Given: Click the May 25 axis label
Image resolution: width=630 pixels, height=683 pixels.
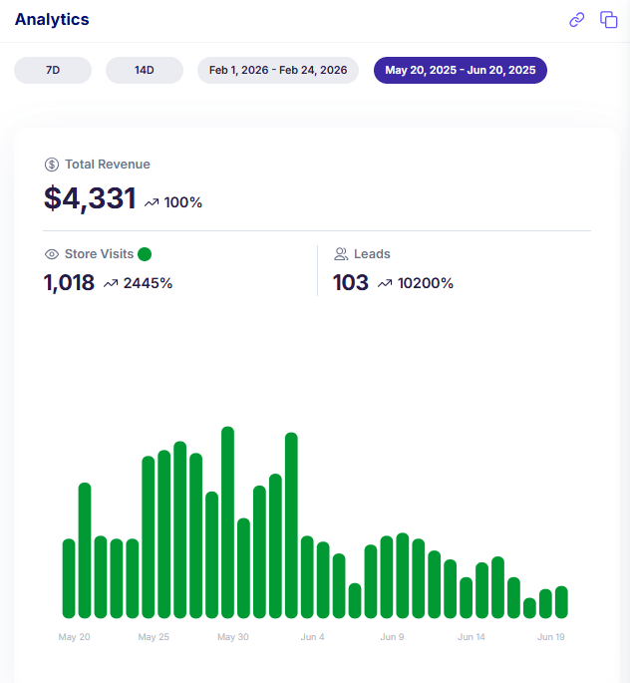Looking at the screenshot, I should (x=154, y=637).
